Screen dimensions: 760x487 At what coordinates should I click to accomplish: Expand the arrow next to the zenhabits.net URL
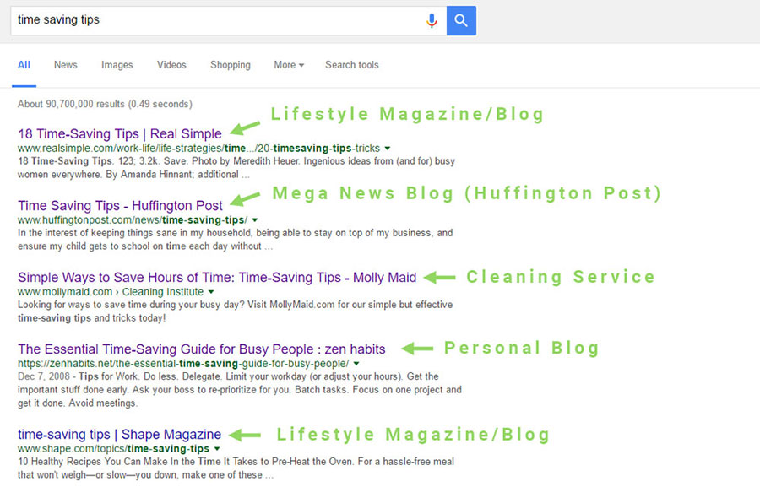coord(356,364)
